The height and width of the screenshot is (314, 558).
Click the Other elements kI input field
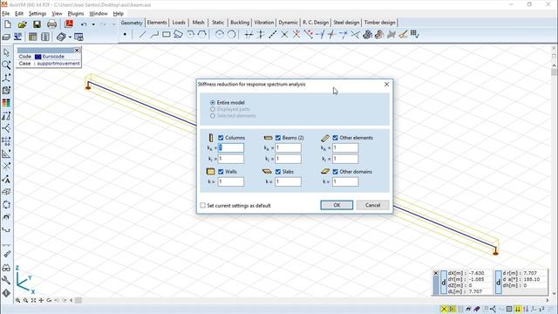(x=345, y=159)
